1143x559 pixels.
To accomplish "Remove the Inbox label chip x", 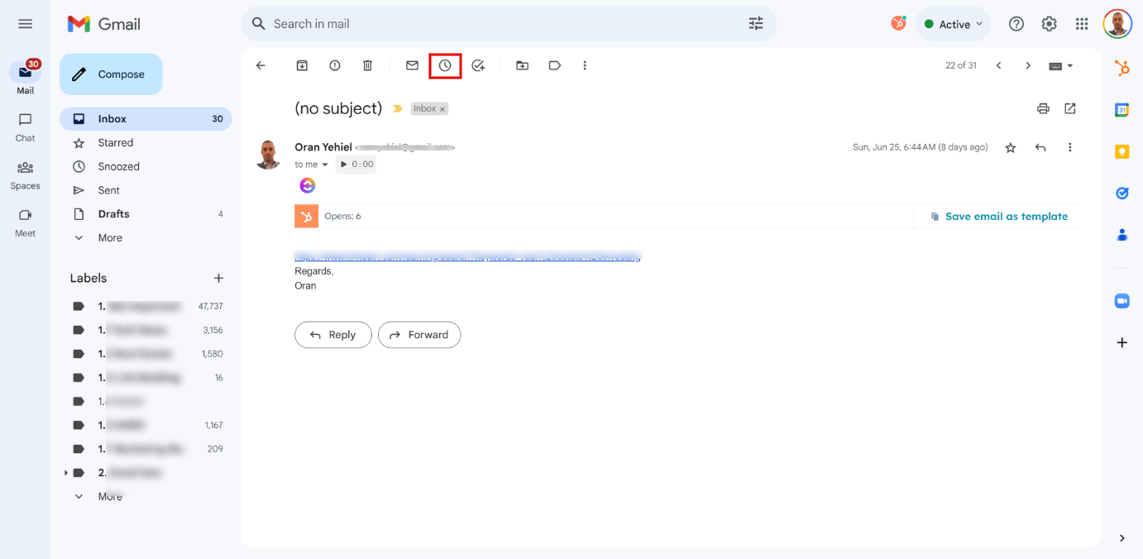I will click(x=442, y=109).
